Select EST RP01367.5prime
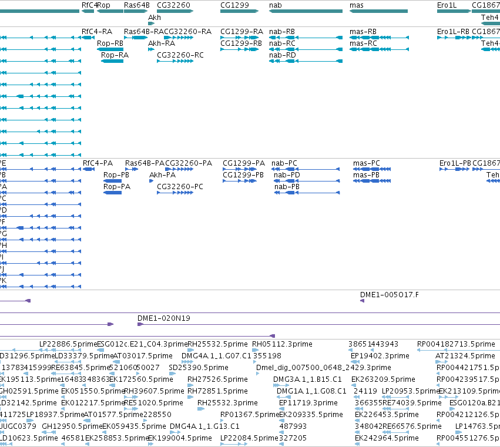The width and height of the screenshot is (500, 447). (250, 415)
